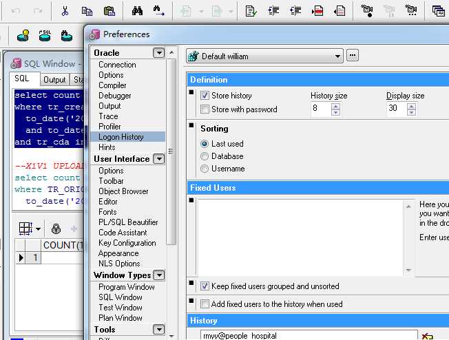449x340 pixels.
Task: Click the Copy toolbar icon
Action: pyautogui.click(x=87, y=11)
